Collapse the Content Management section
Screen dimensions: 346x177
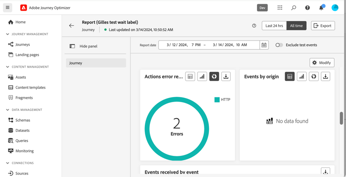click(x=8, y=67)
